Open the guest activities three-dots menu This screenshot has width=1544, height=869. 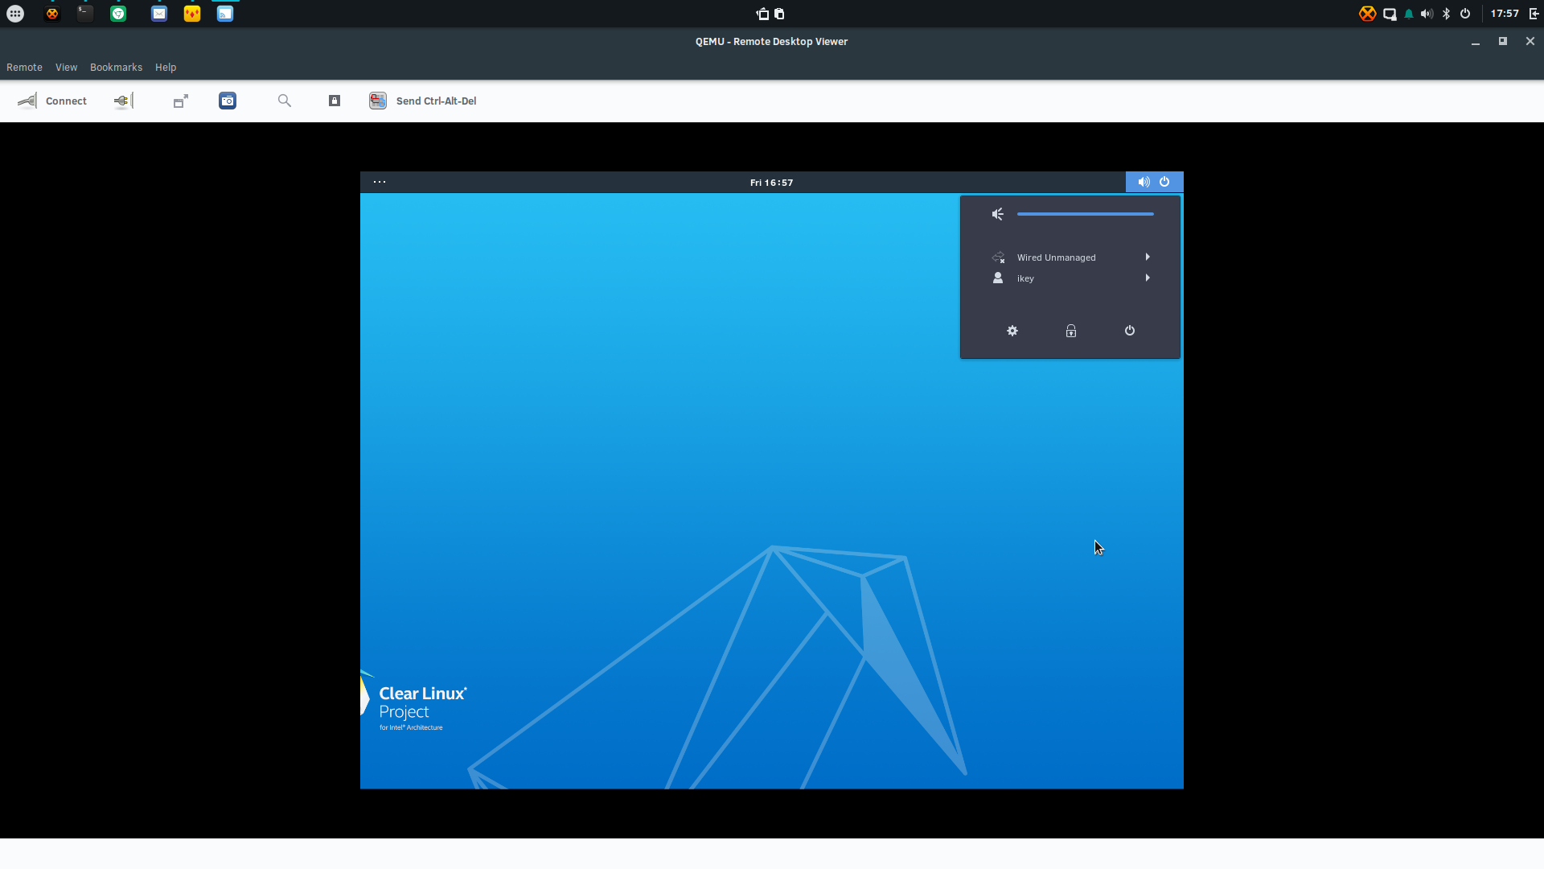(x=380, y=182)
